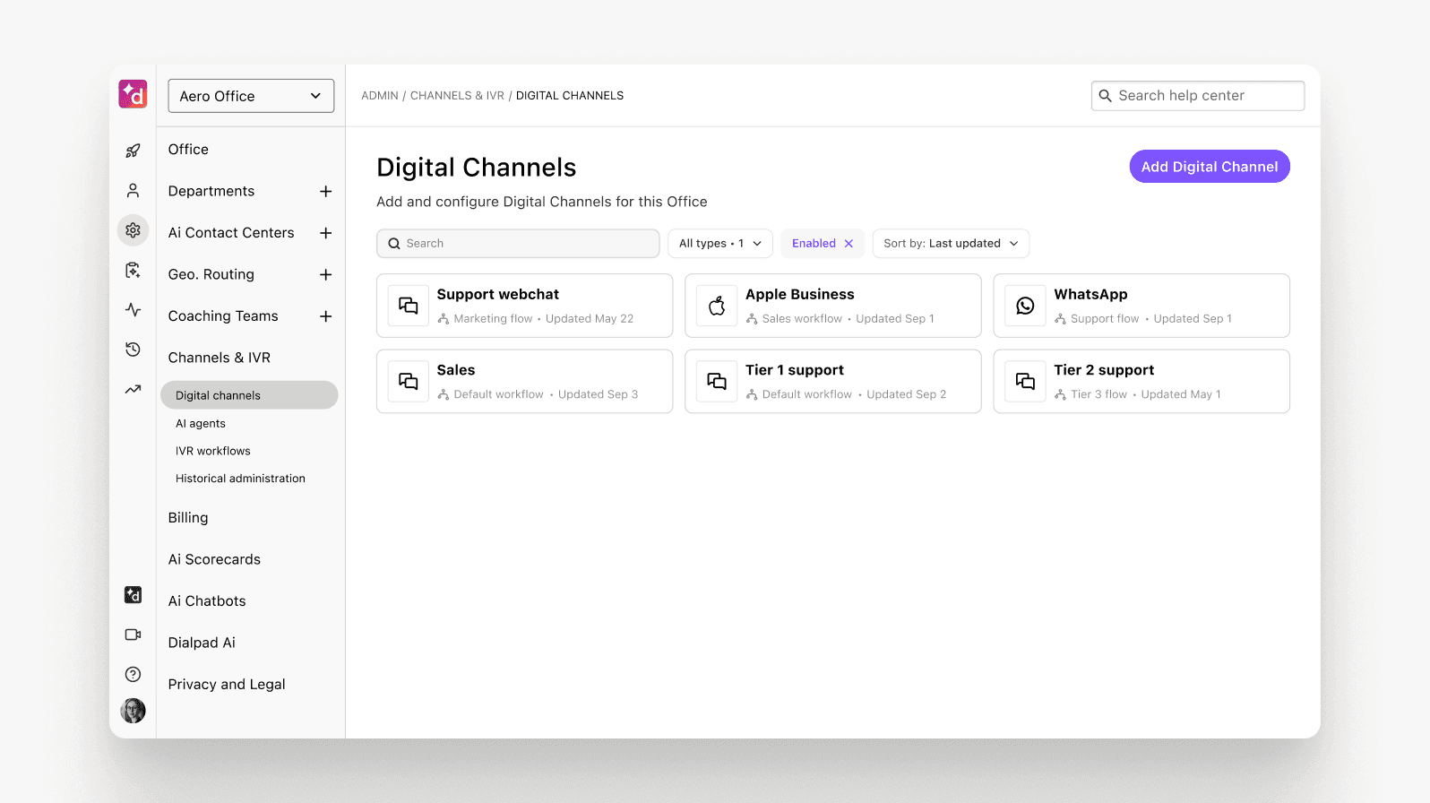Open the analytics trend arrow icon
1430x803 pixels.
click(133, 389)
